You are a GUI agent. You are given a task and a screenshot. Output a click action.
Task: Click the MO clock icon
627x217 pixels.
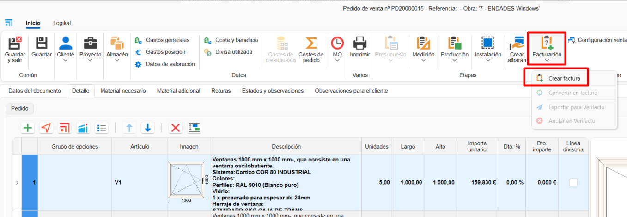(x=337, y=43)
